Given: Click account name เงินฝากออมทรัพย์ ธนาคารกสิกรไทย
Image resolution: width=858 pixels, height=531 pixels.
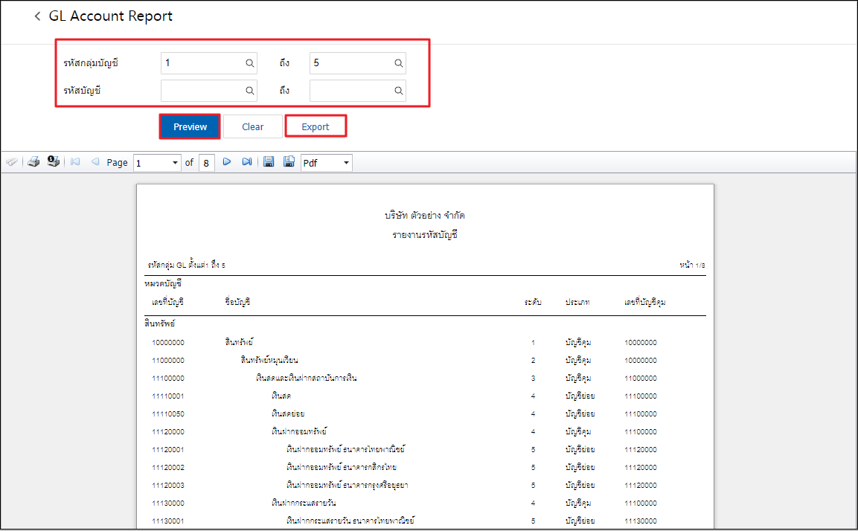Looking at the screenshot, I should [342, 467].
